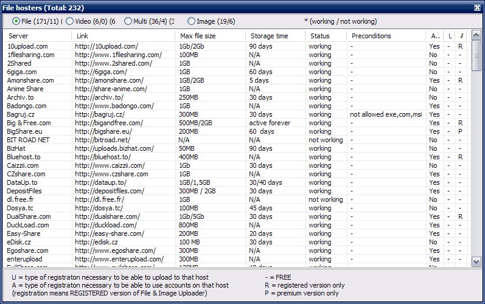Image resolution: width=485 pixels, height=304 pixels.
Task: Click the http://uploads.bizhat.com/ link cell
Action: [114, 148]
